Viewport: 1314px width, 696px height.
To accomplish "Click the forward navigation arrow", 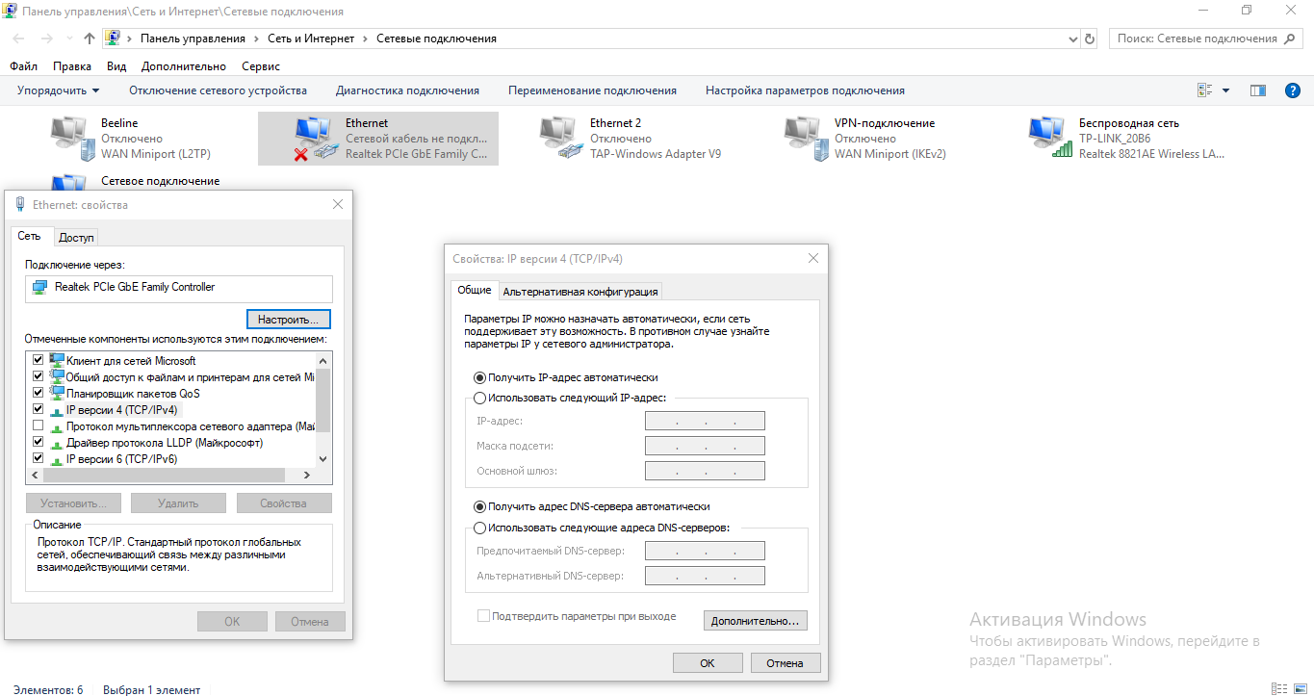I will [46, 39].
